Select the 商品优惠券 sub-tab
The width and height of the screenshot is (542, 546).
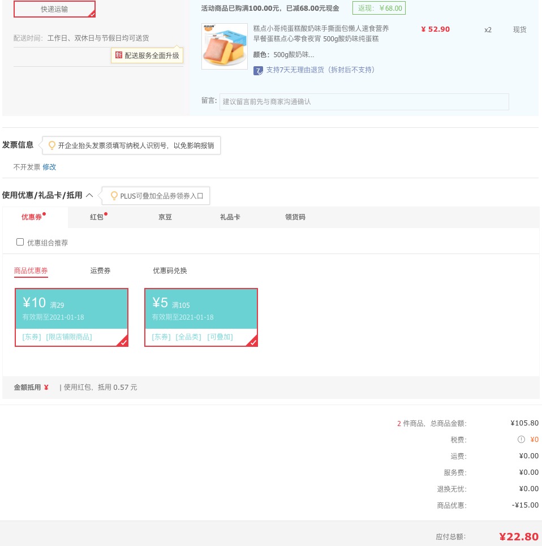(x=31, y=271)
